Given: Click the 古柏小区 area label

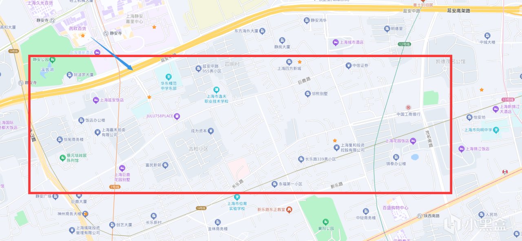Looking at the screenshot, I should [198, 149].
